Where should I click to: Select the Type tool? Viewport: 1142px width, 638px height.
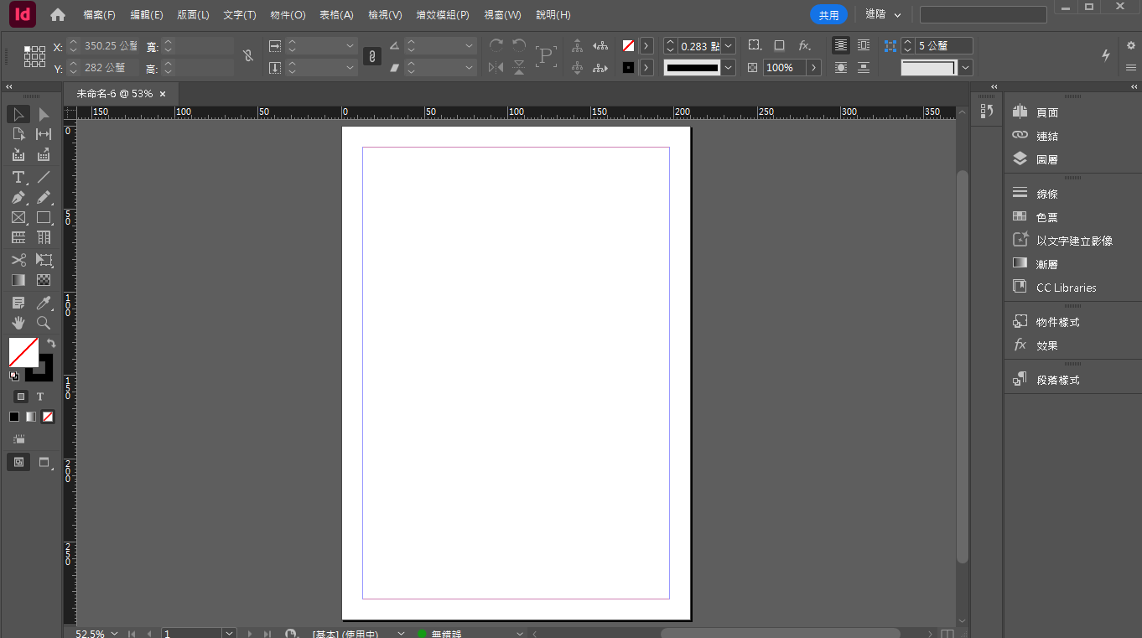pyautogui.click(x=18, y=177)
